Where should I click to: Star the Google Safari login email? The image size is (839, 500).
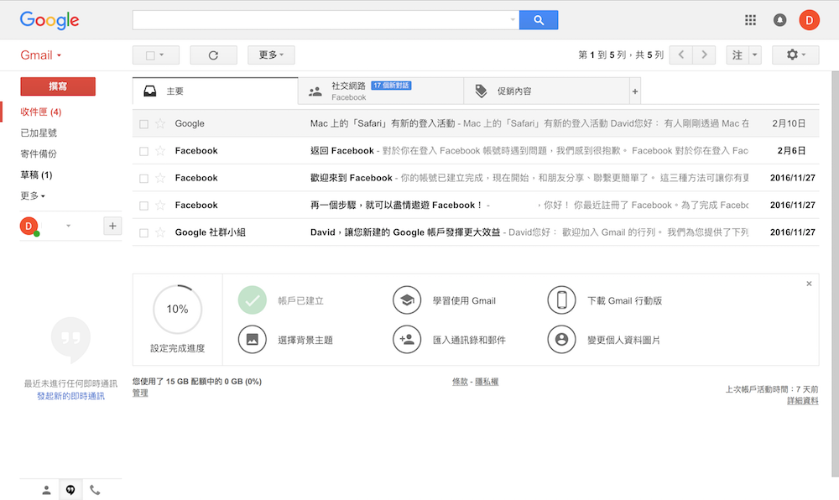pos(160,124)
